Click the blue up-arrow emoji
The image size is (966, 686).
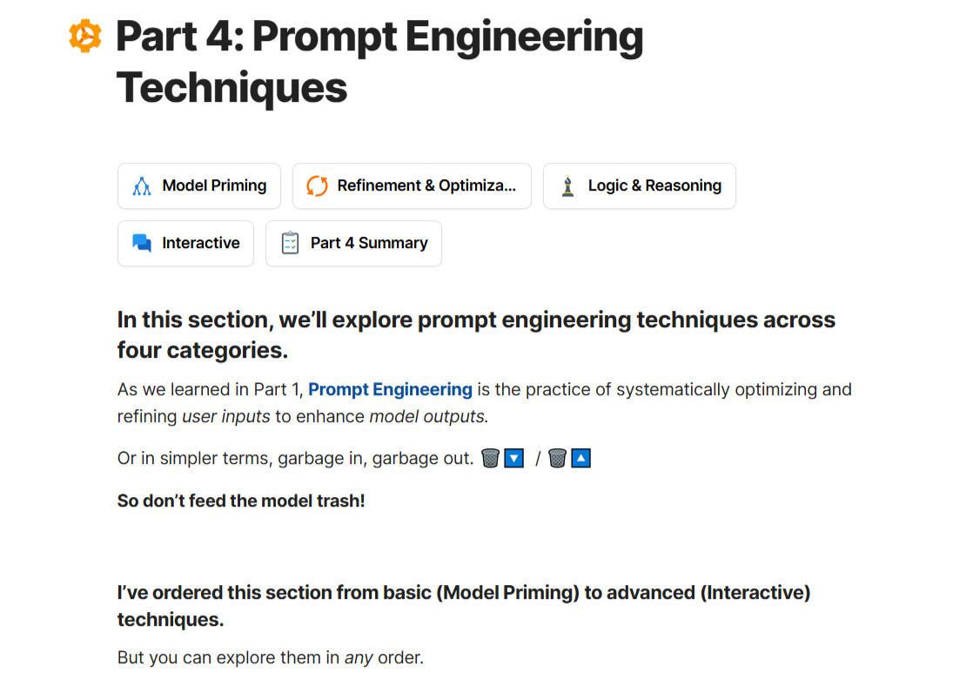(x=581, y=458)
